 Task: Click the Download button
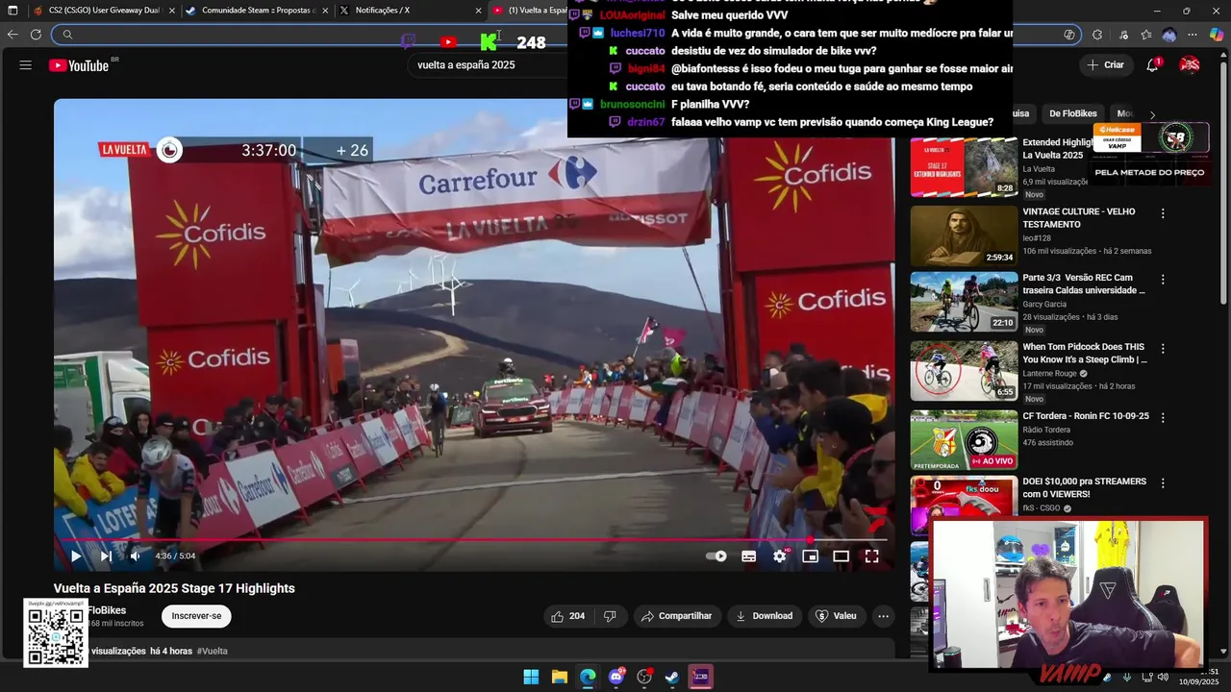(765, 616)
